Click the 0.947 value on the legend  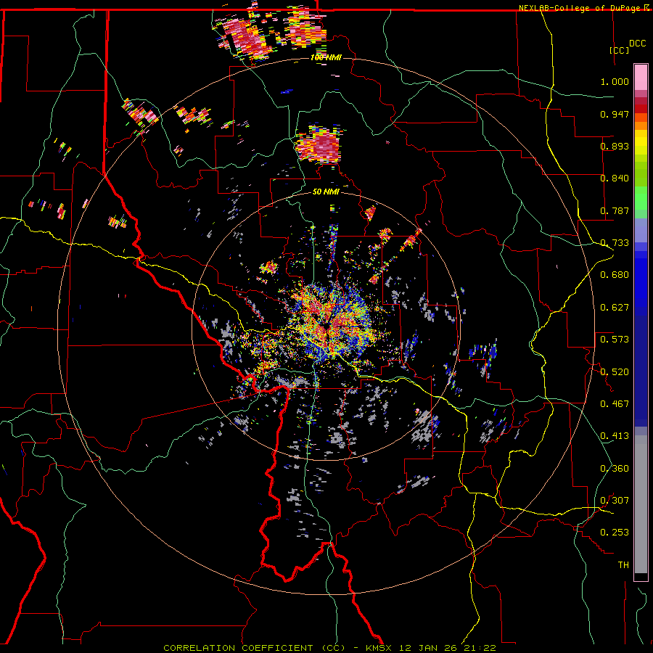coord(615,114)
